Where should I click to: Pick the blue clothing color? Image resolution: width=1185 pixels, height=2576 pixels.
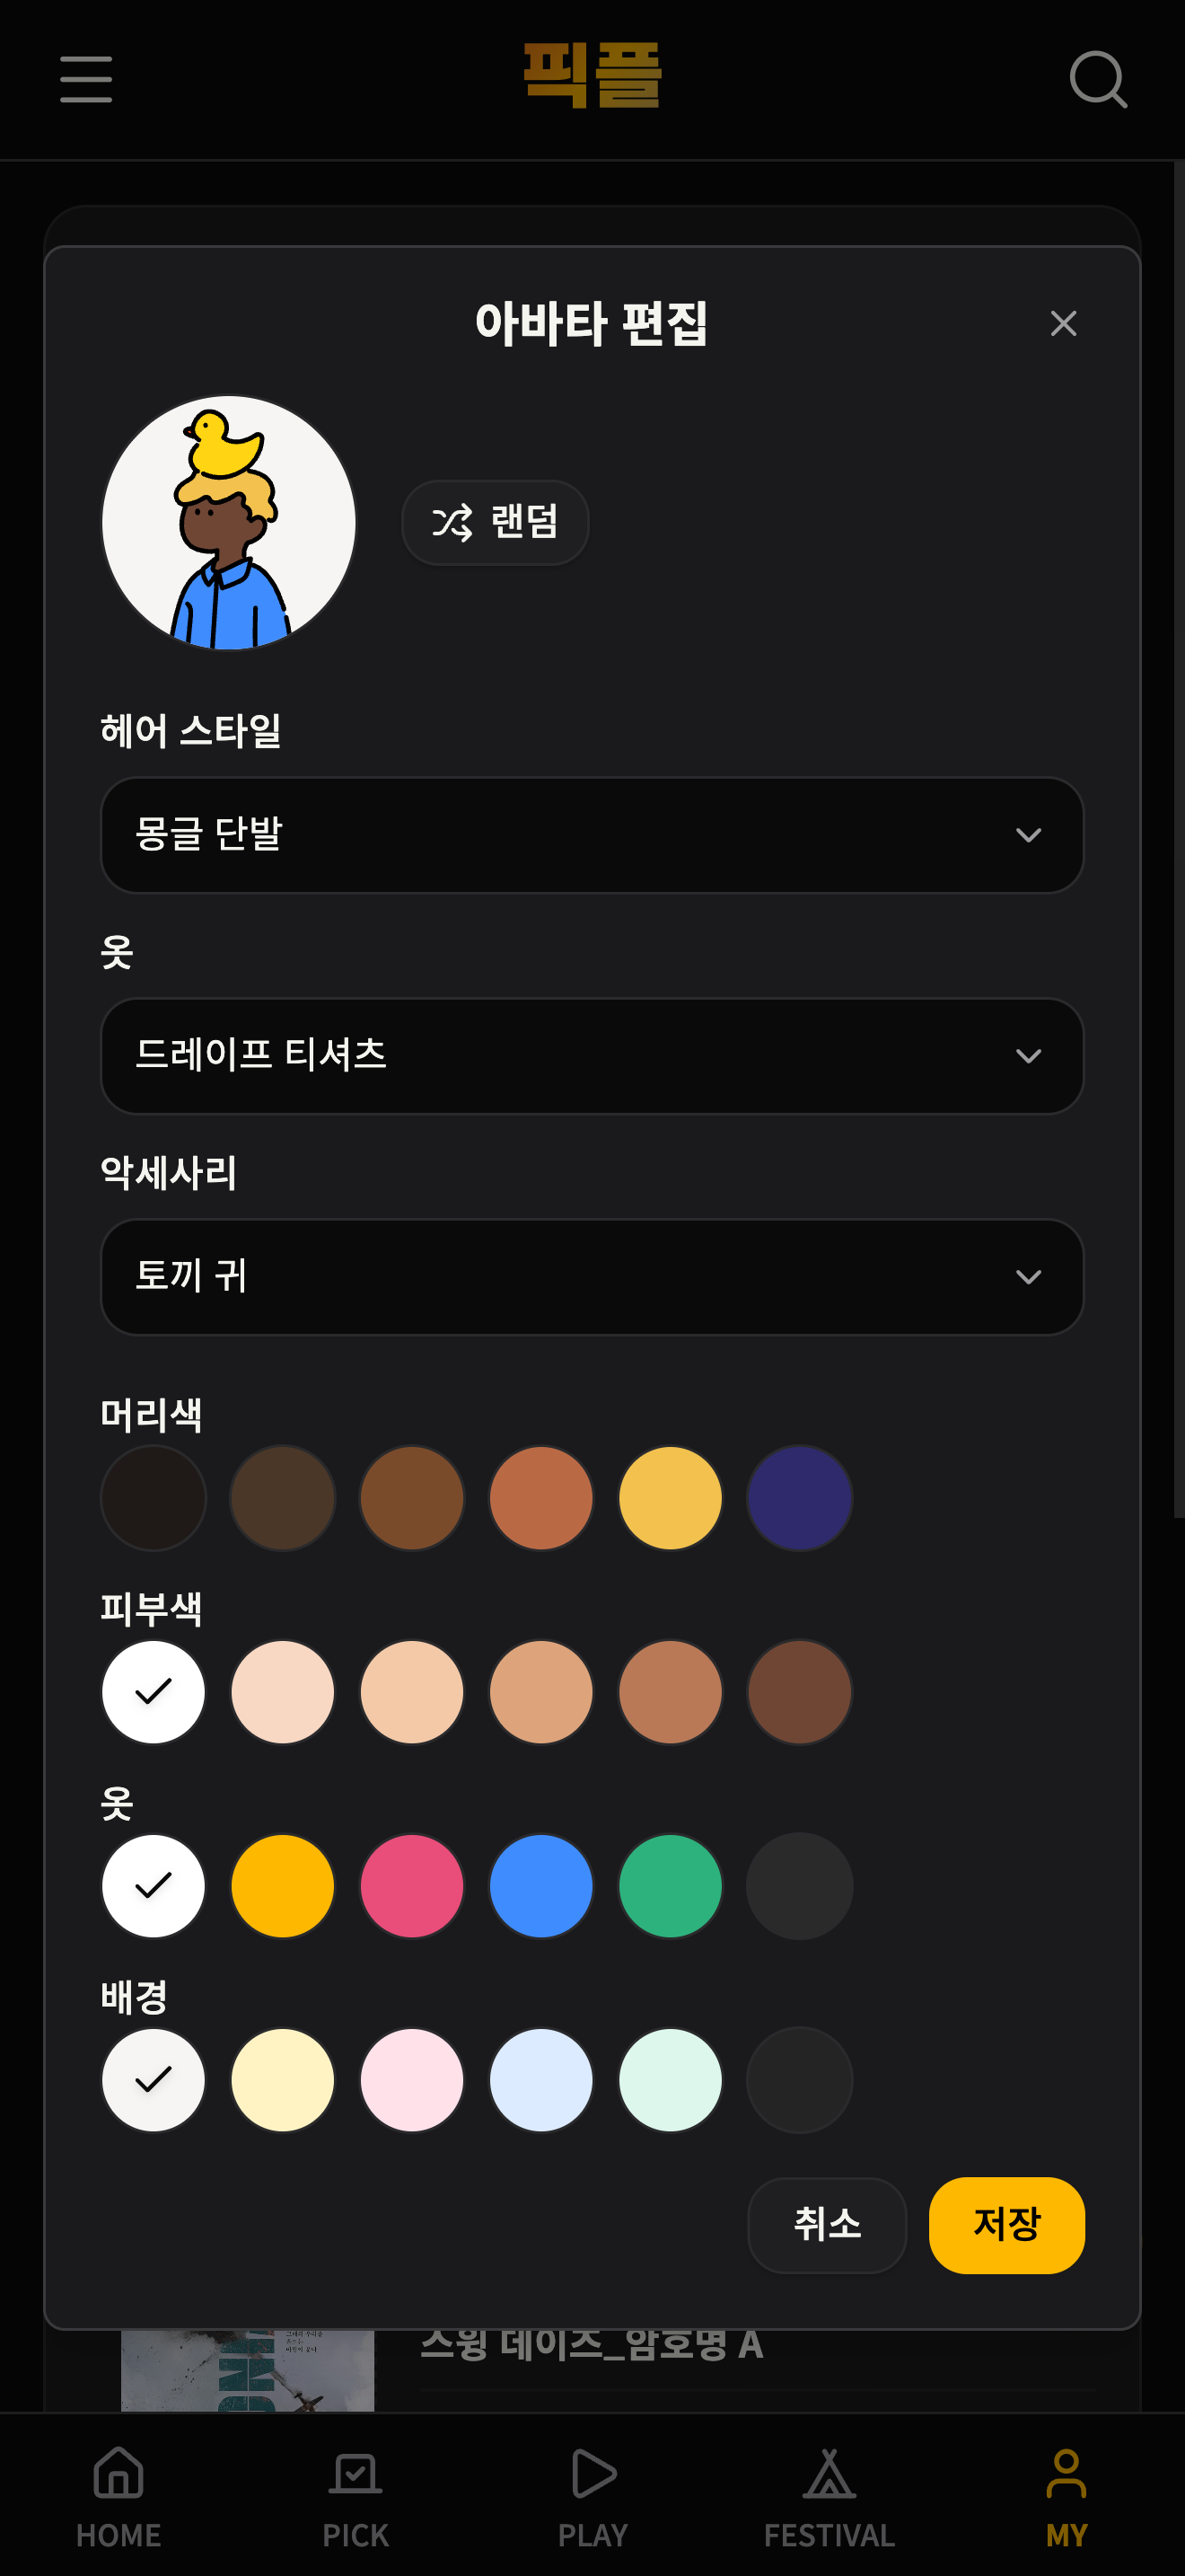[541, 1886]
